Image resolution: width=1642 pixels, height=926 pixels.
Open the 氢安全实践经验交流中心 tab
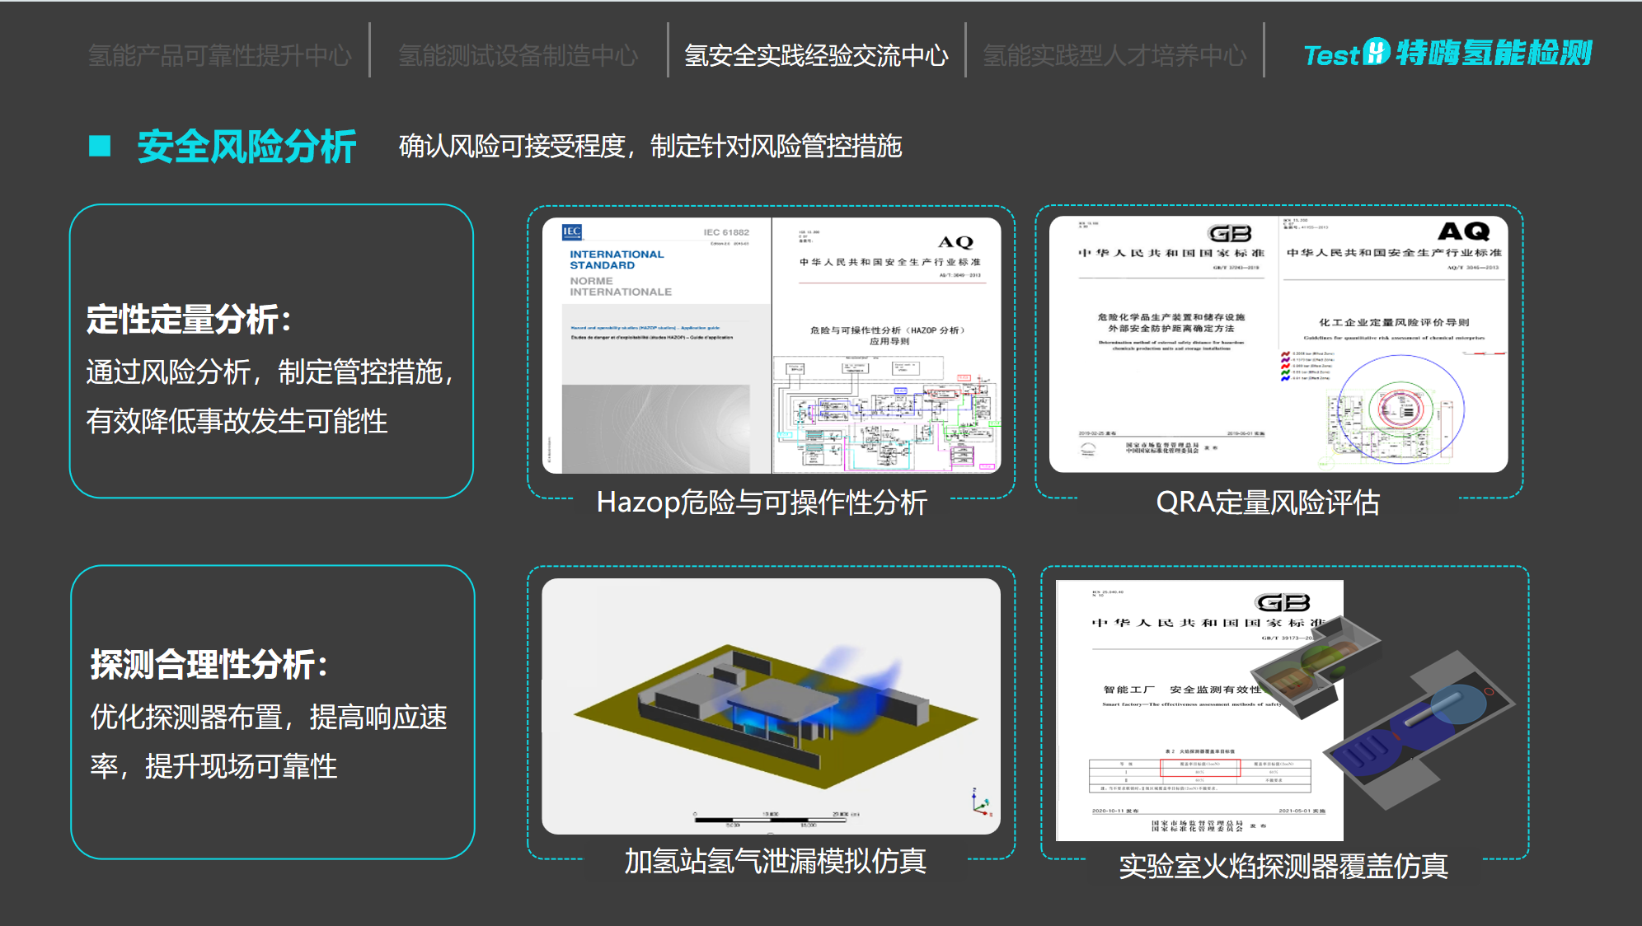pyautogui.click(x=816, y=55)
